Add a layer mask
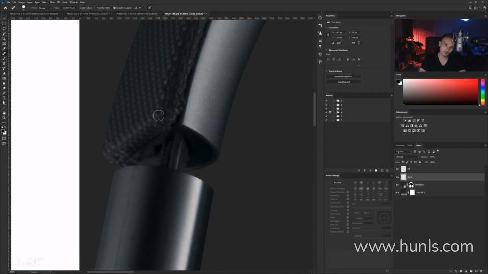The height and width of the screenshot is (274, 488). click(461, 271)
